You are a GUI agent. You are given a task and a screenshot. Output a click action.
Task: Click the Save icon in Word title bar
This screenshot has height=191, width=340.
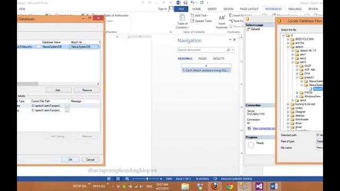(x=185, y=3)
